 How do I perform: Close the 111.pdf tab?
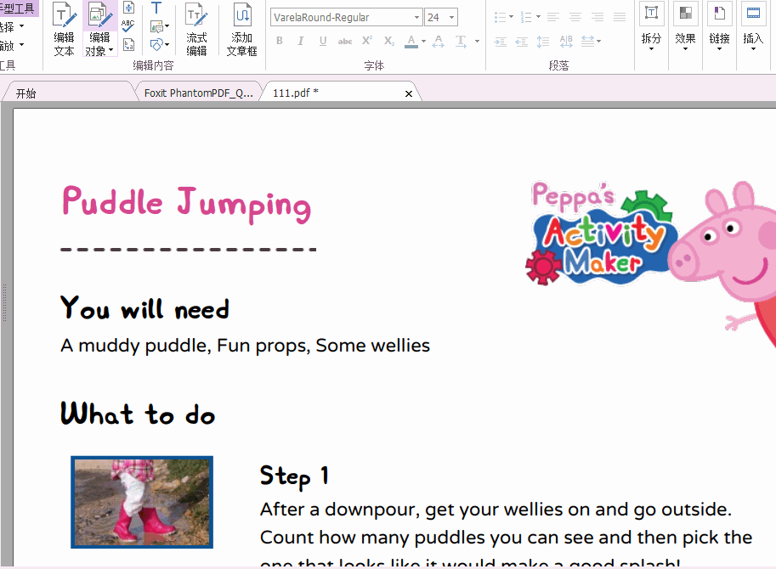tap(409, 93)
